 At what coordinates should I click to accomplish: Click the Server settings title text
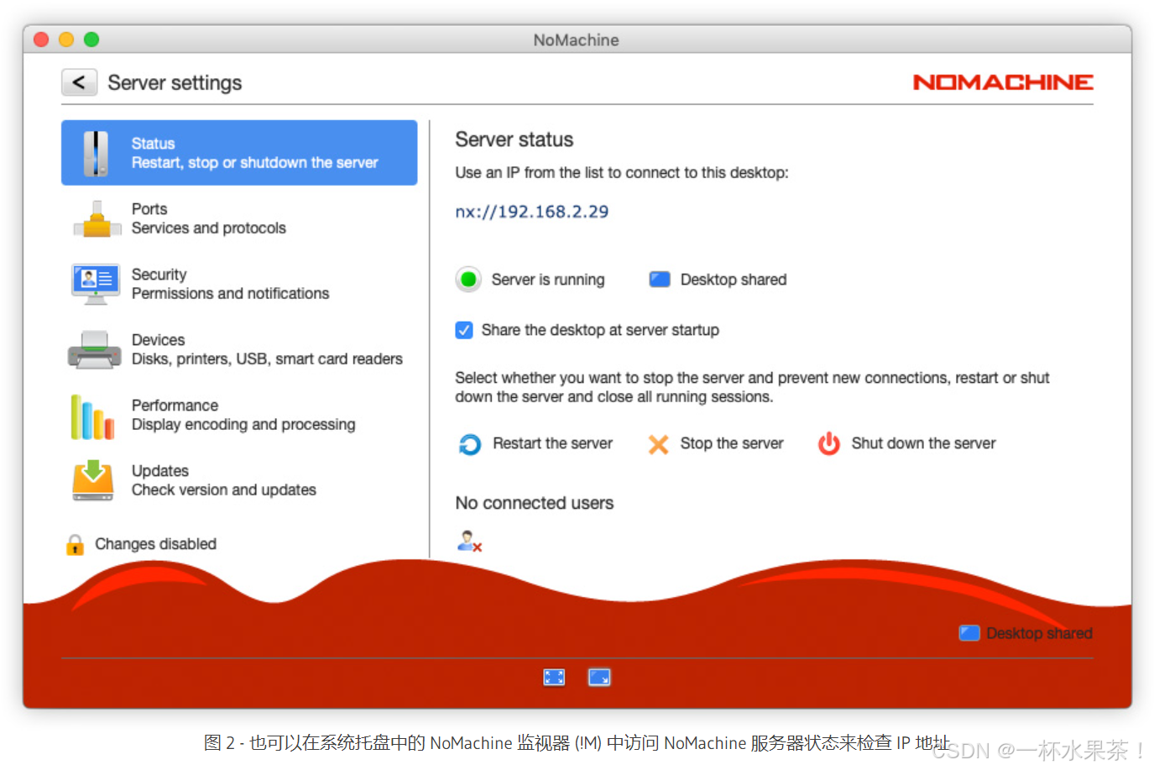175,82
